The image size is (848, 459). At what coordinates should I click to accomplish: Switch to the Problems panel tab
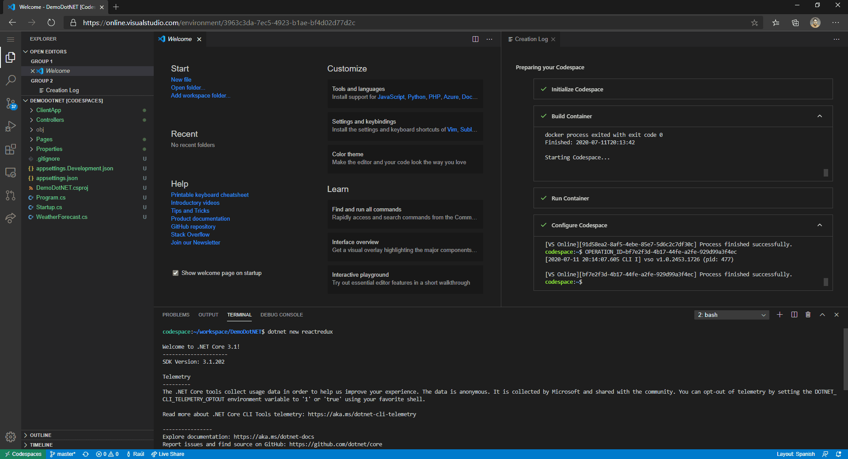point(176,315)
